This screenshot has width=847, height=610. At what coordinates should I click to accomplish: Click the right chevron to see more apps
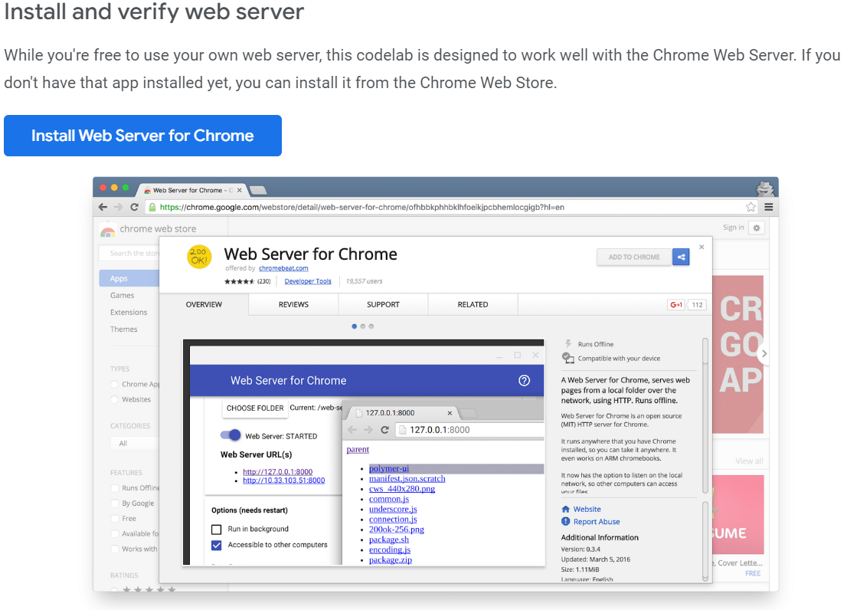pyautogui.click(x=764, y=353)
